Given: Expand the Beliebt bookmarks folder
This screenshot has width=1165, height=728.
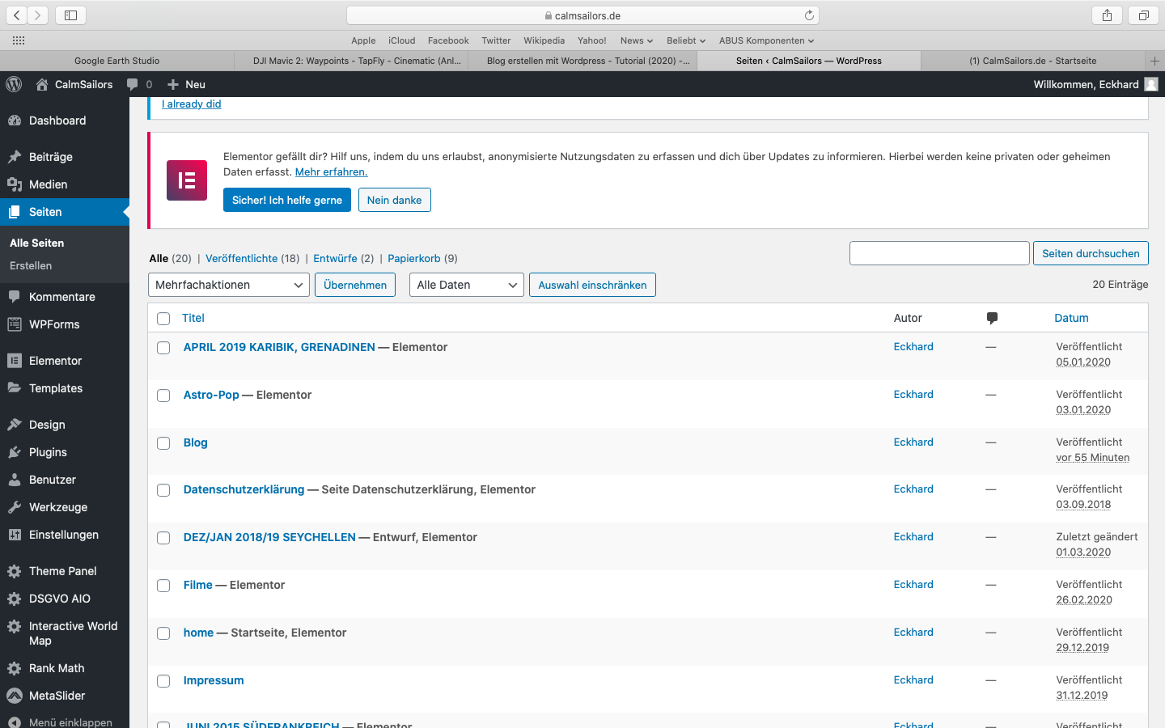Looking at the screenshot, I should (686, 40).
